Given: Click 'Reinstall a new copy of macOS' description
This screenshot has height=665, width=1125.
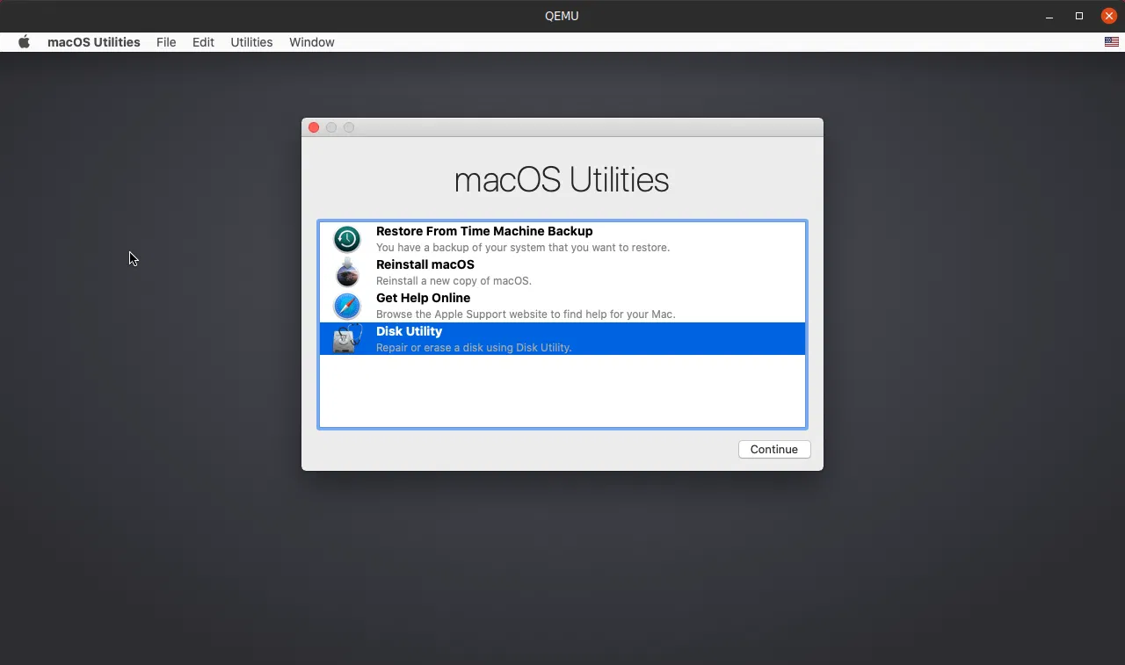Looking at the screenshot, I should point(454,281).
